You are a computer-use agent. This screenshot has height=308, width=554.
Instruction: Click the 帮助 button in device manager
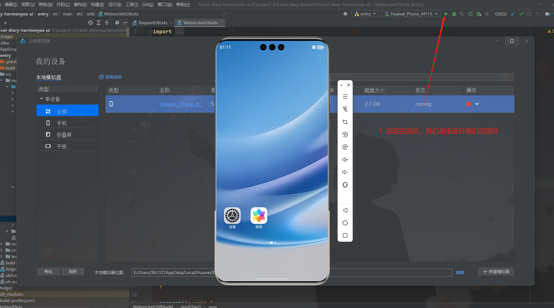[48, 272]
